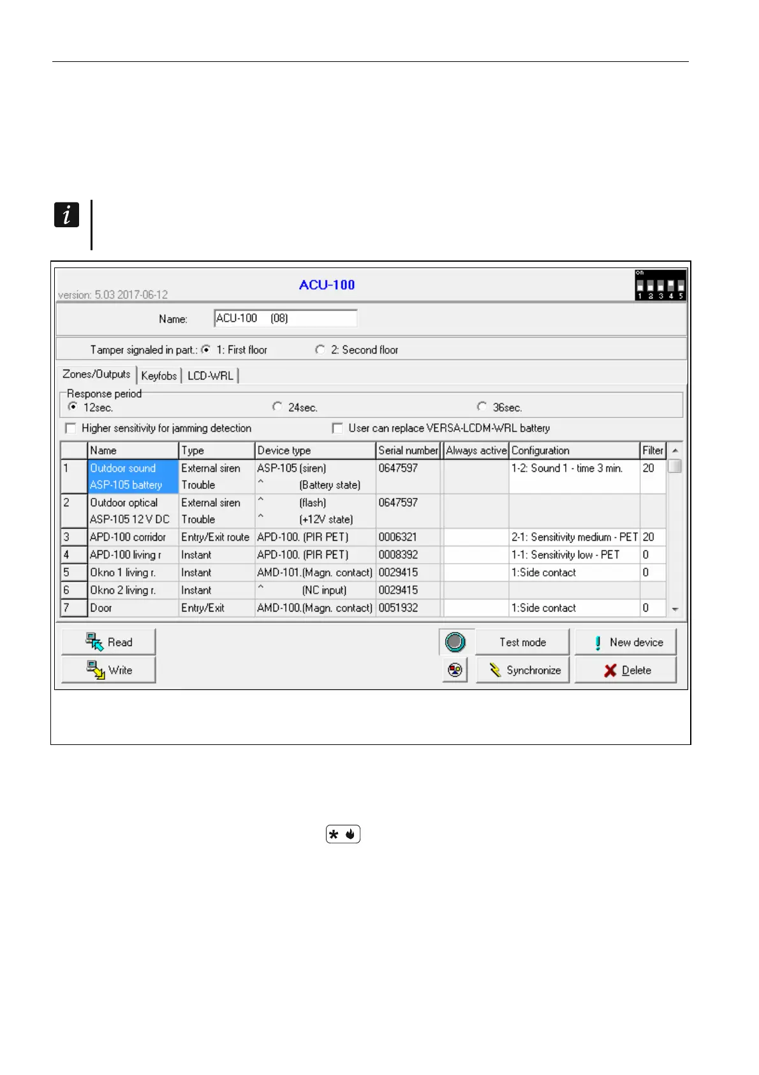Select tamper partition 1: First floor
Screen dimensions: 759x1075
(x=206, y=350)
